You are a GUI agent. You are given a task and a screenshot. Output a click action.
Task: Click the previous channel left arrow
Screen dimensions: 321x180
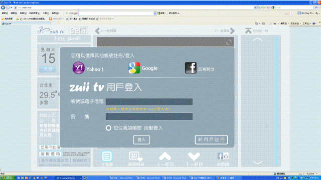click(x=97, y=31)
